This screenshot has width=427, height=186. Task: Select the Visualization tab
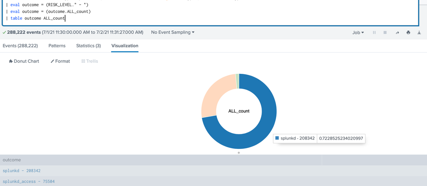[124, 46]
